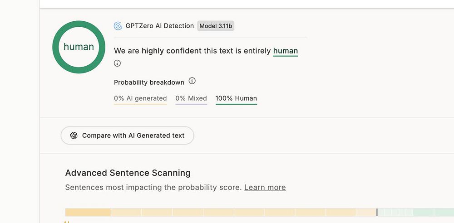The image size is (454, 223).
Task: Click the underlined human link
Action: tap(286, 51)
